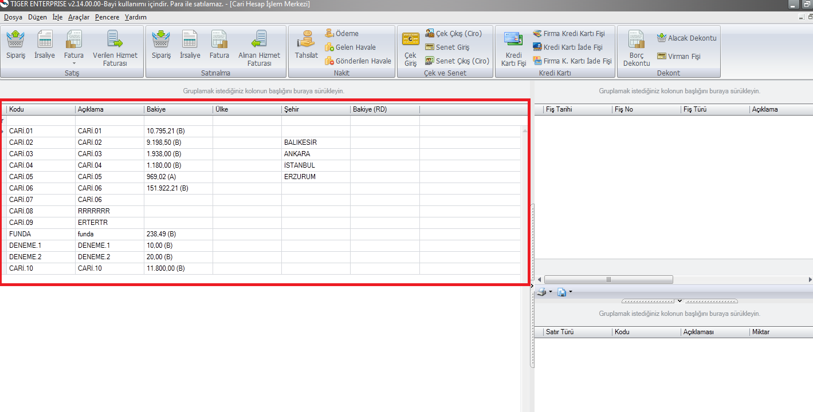The width and height of the screenshot is (813, 412).
Task: Open Gönderilen Havale
Action: 358,61
